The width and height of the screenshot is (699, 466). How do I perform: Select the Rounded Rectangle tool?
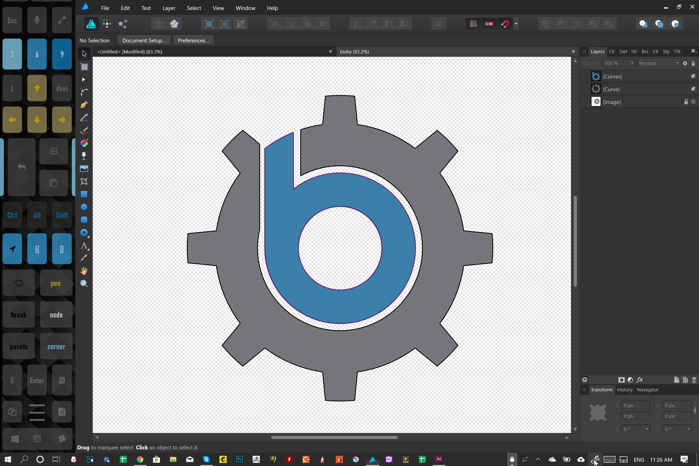(84, 220)
